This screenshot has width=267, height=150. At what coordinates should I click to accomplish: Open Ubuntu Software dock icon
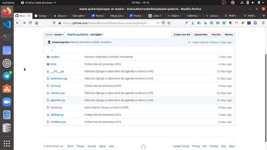7,89
